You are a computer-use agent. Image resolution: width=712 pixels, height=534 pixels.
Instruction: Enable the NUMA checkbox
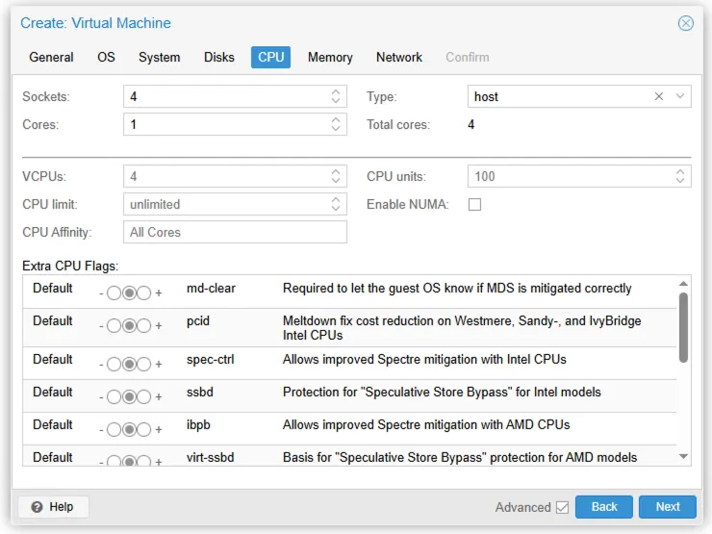coord(474,204)
